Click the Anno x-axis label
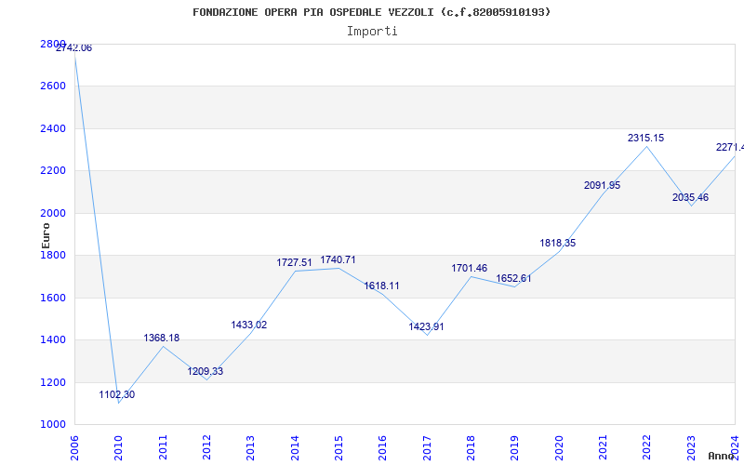 coord(721,456)
